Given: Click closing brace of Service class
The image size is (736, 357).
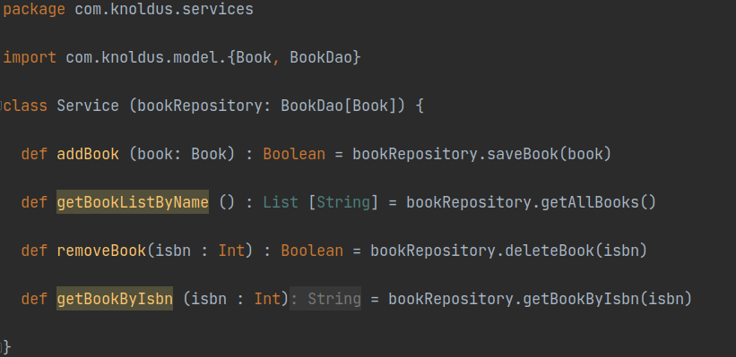Looking at the screenshot, I should [x=6, y=347].
